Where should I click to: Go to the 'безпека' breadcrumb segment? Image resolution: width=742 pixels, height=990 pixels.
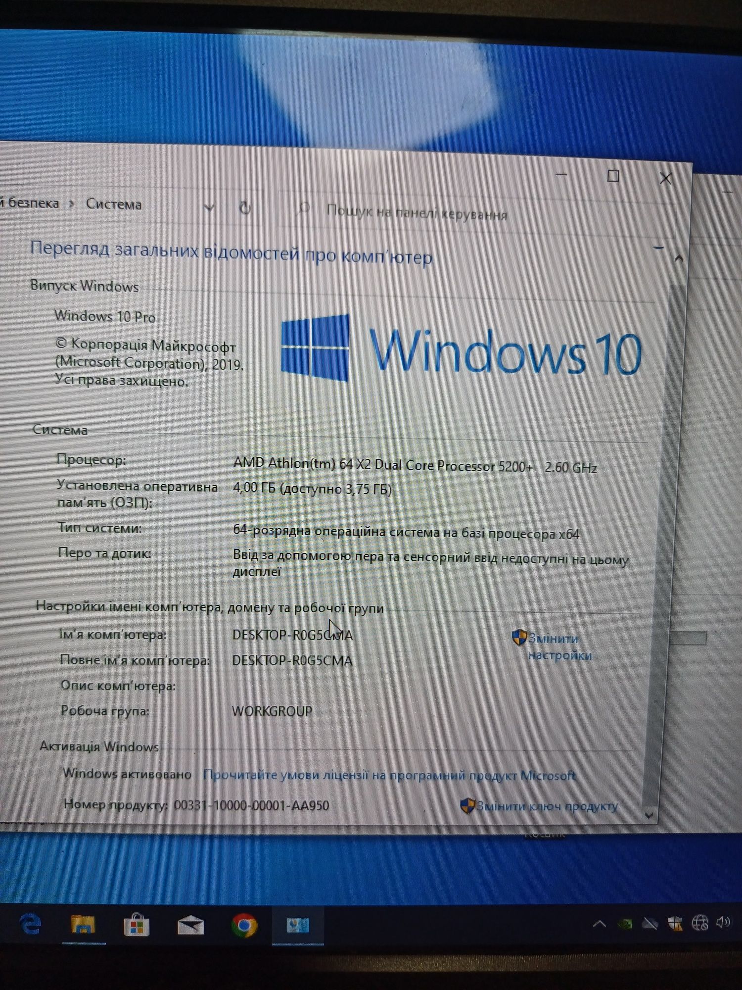pos(33,203)
